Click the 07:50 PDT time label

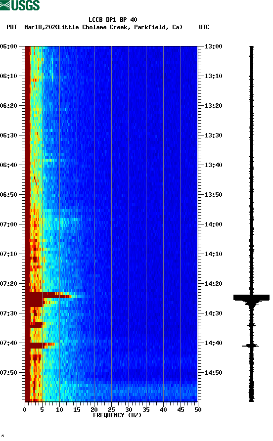tap(9, 373)
